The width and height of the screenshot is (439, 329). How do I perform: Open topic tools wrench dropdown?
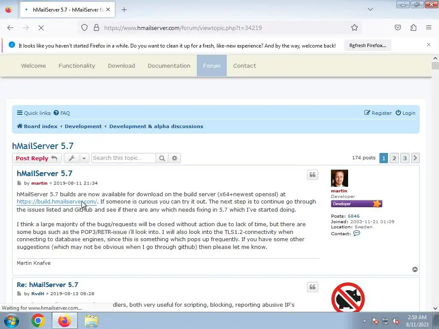point(76,158)
